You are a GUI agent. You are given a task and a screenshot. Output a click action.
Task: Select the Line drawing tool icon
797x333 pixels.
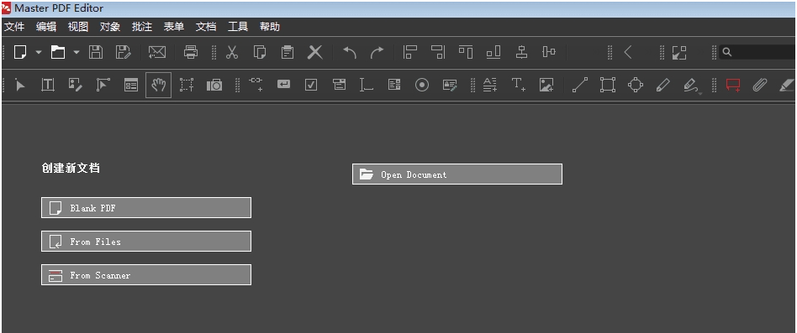pos(580,85)
